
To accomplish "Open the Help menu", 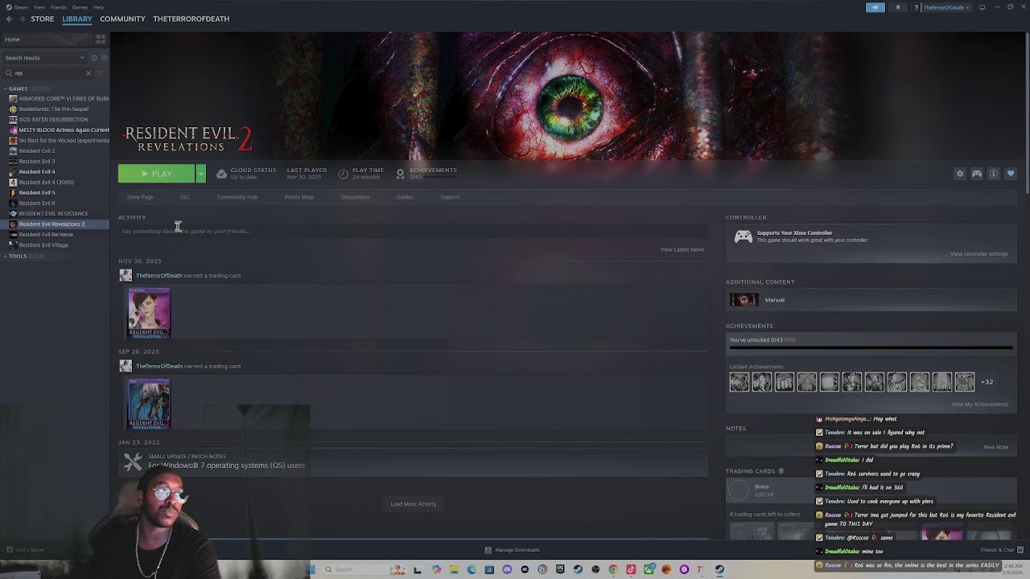I will 98,7.
